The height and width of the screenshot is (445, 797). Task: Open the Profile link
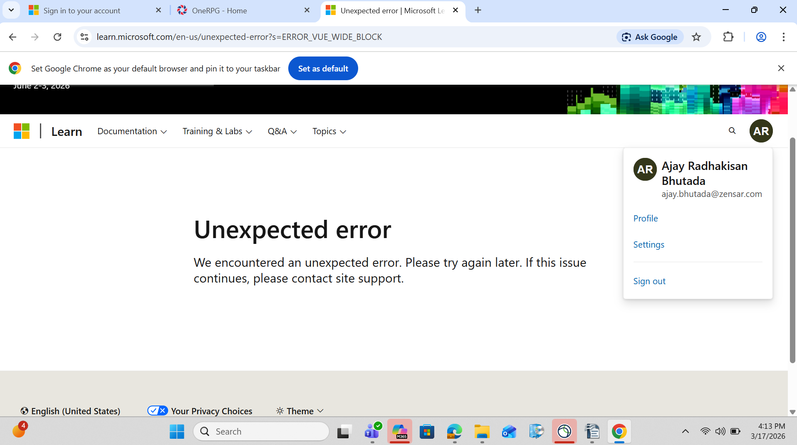[x=645, y=219]
